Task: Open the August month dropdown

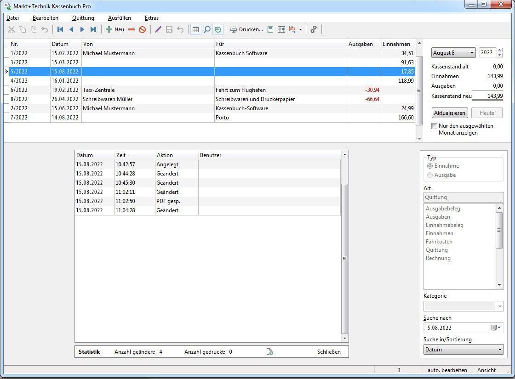Action: coord(453,53)
